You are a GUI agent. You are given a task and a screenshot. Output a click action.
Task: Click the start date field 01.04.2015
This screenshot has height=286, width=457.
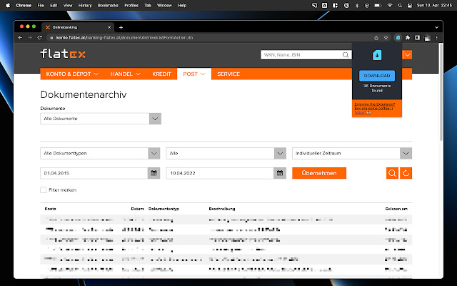94,173
